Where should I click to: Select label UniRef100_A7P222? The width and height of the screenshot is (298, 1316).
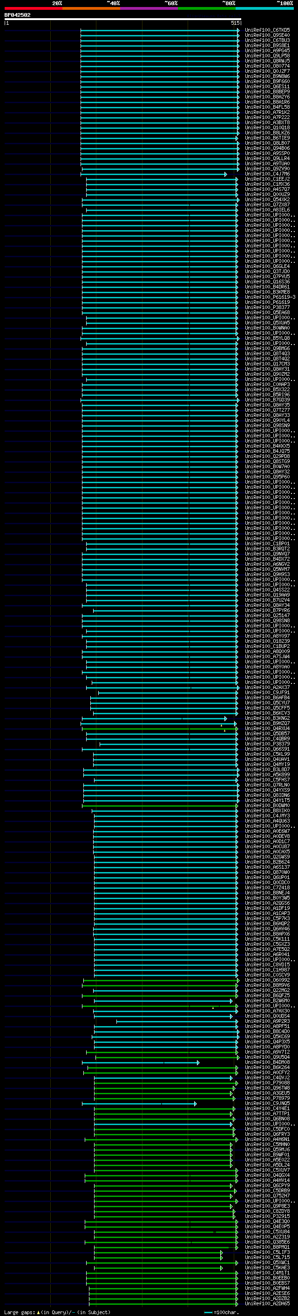point(267,117)
